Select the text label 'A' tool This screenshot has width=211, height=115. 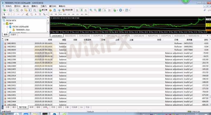(36, 14)
